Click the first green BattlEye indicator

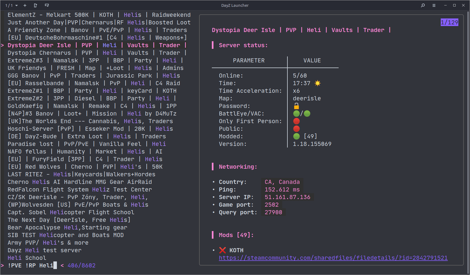[x=296, y=113]
